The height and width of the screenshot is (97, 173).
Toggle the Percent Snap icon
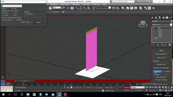(85, 8)
